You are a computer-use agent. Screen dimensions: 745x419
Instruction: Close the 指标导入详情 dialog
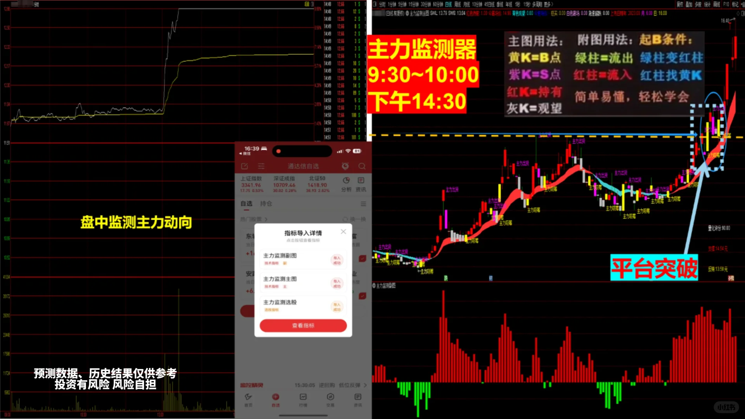pyautogui.click(x=343, y=232)
